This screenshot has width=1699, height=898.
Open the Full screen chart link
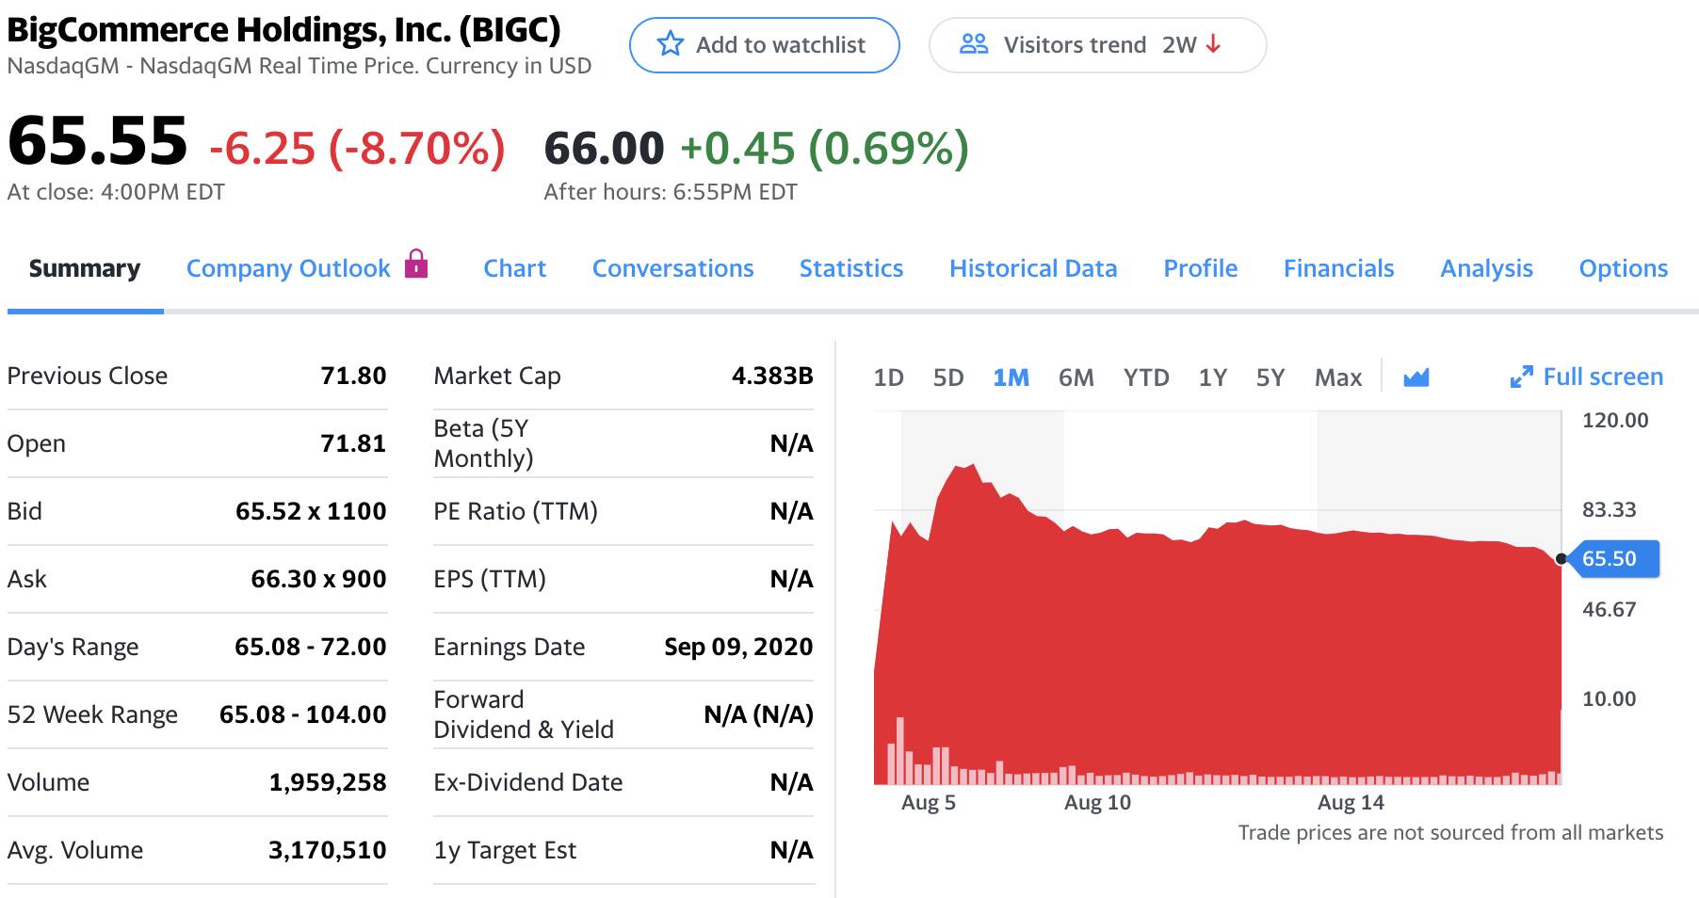click(x=1603, y=377)
